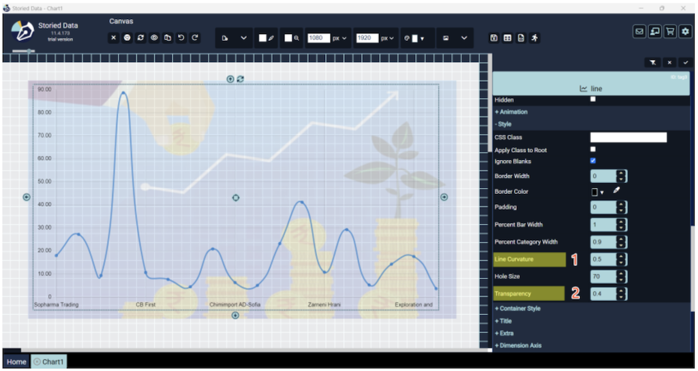The width and height of the screenshot is (698, 371).
Task: Expand the Animation section
Action: 511,112
